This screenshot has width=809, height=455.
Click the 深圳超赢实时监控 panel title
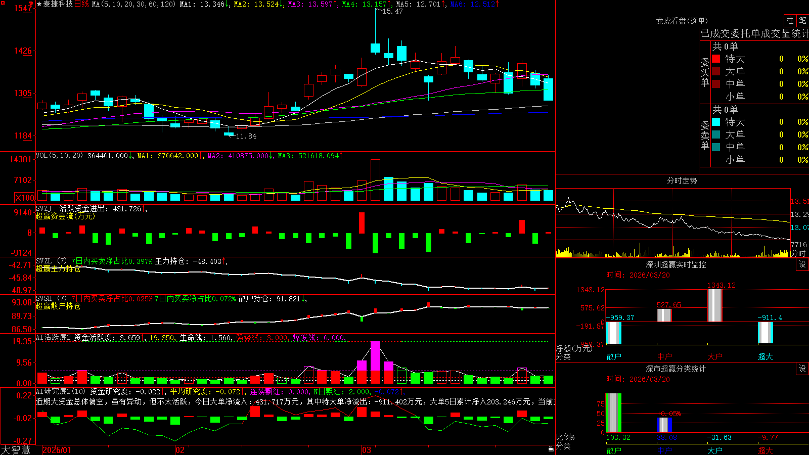point(676,264)
